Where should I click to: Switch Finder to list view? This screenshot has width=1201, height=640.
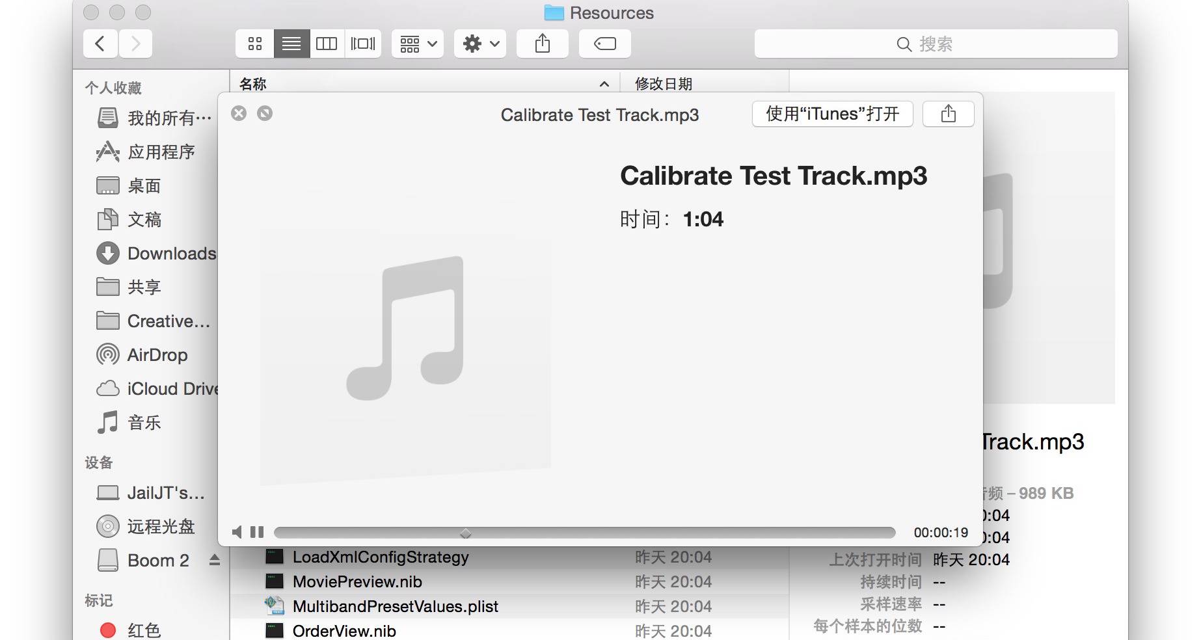[291, 44]
